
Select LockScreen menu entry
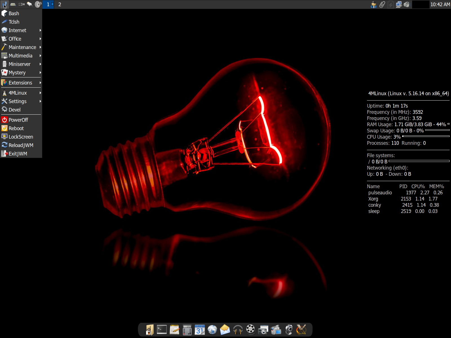coord(21,137)
